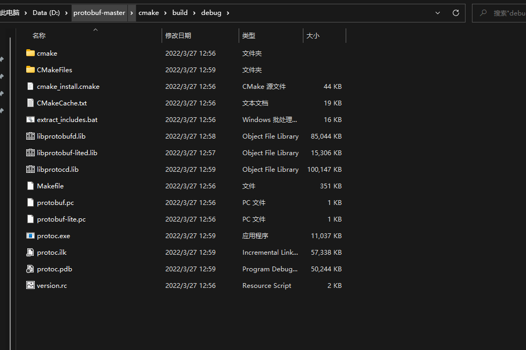Image resolution: width=526 pixels, height=350 pixels.
Task: Expand chevron after build breadcrumb
Action: 194,13
